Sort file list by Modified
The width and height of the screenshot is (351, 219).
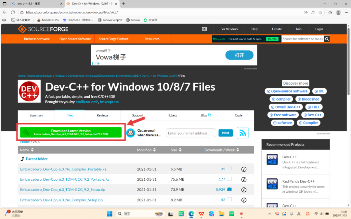[x=146, y=150]
